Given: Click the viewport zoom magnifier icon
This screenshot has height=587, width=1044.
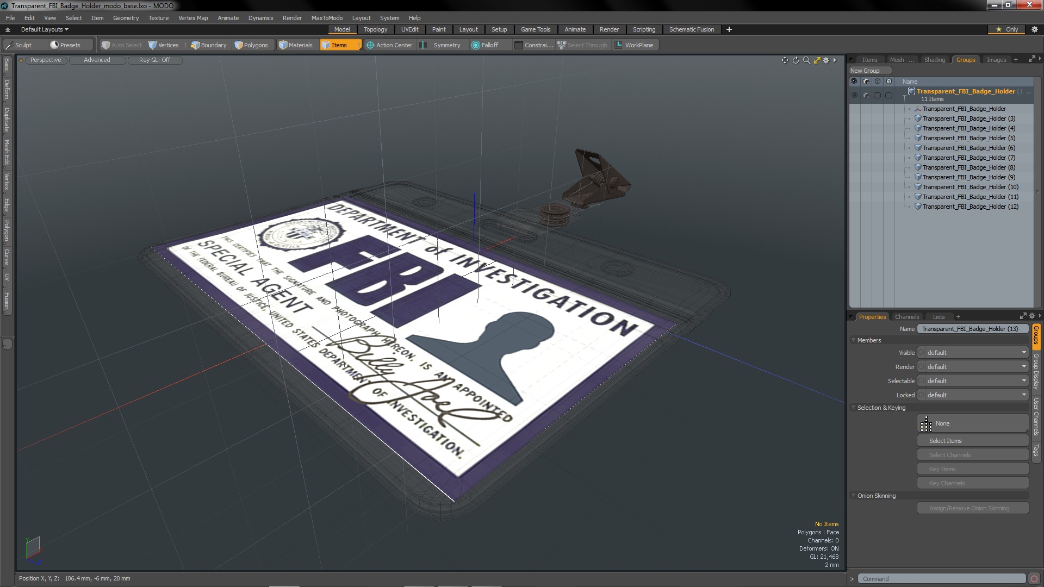Looking at the screenshot, I should (806, 60).
